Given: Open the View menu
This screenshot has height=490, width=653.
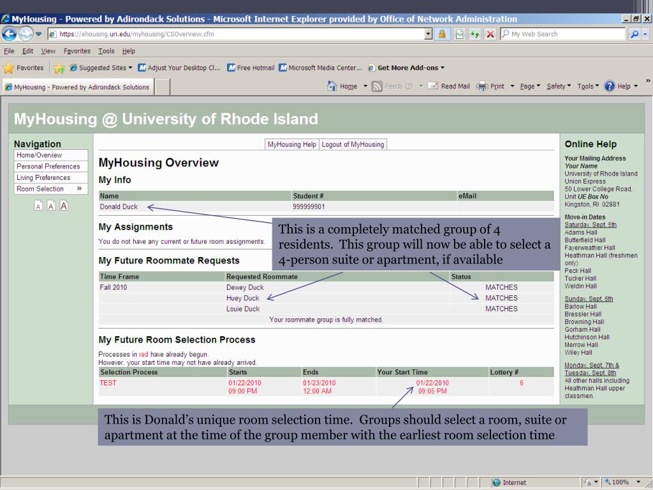Looking at the screenshot, I should [x=48, y=51].
